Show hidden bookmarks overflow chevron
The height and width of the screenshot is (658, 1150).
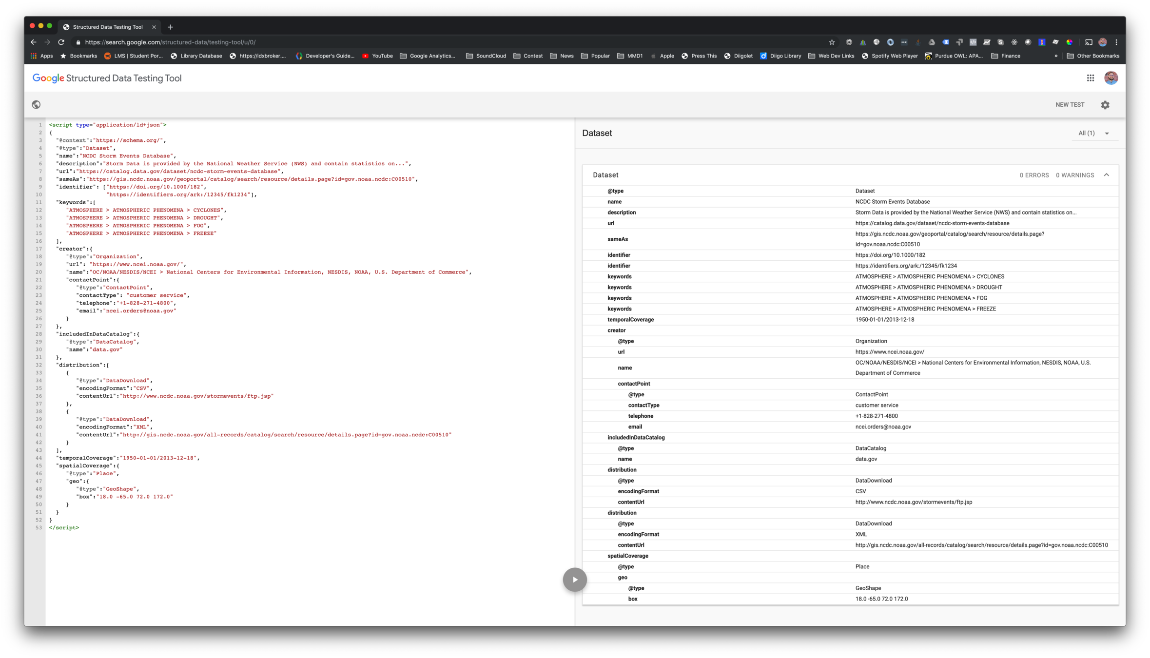click(1056, 56)
